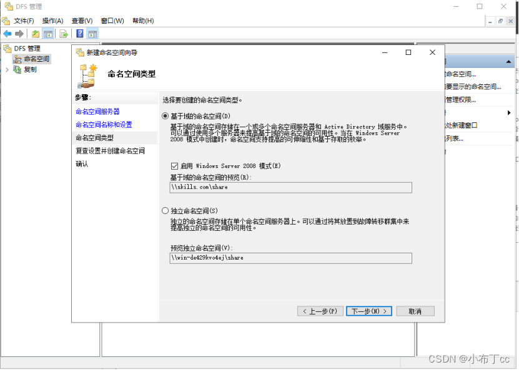Click DFS 管理 root node icon in tree

click(7, 49)
